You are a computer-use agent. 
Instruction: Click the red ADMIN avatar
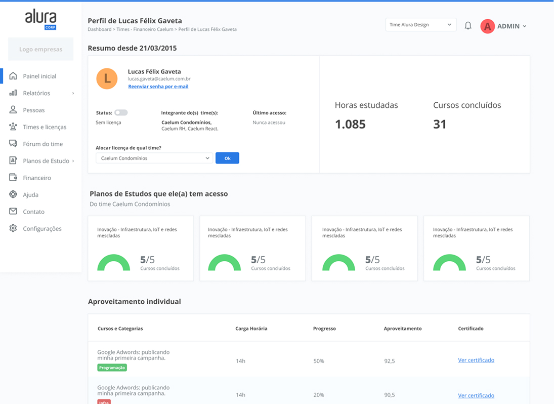487,26
